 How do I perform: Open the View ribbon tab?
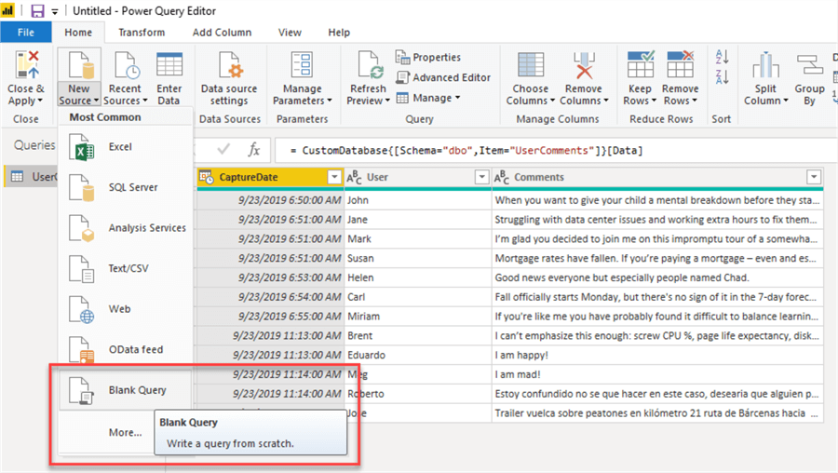point(290,32)
